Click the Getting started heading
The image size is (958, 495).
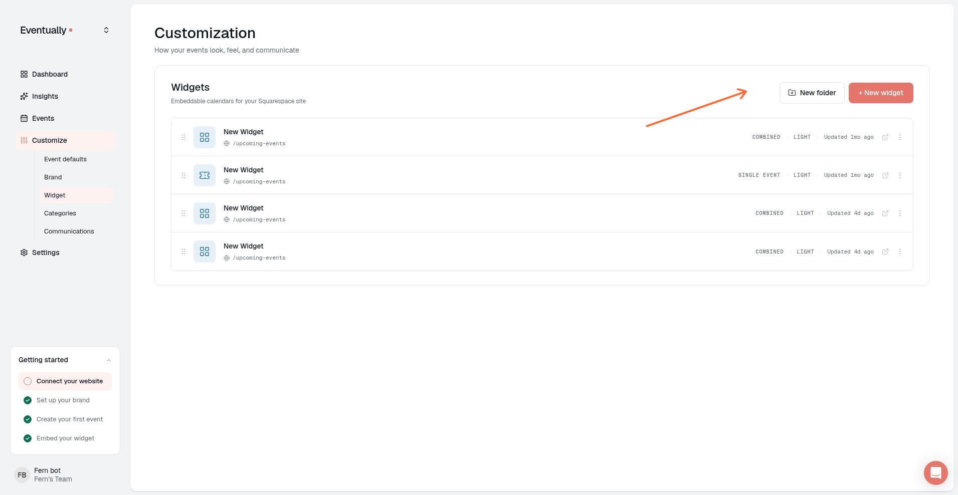43,360
